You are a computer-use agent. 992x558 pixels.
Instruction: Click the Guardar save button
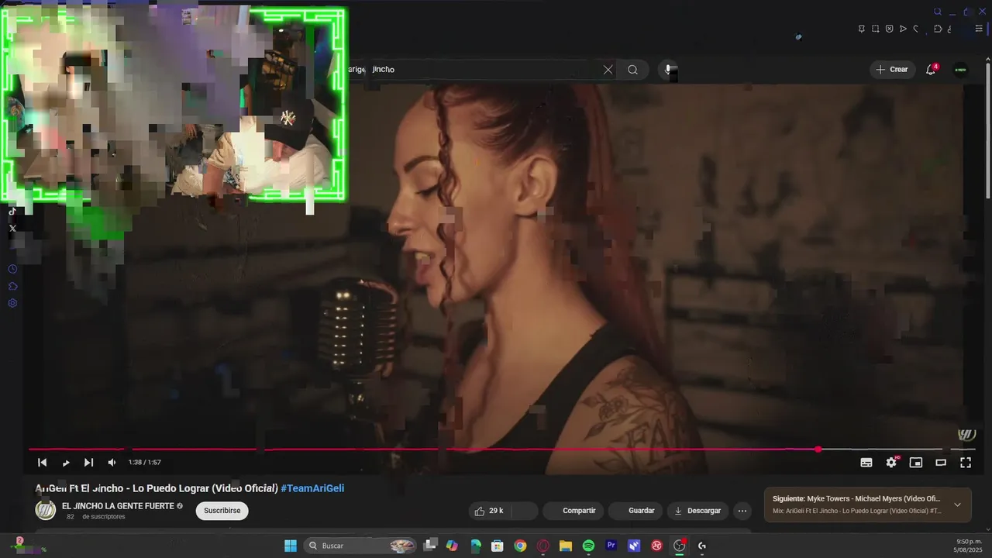pyautogui.click(x=635, y=511)
